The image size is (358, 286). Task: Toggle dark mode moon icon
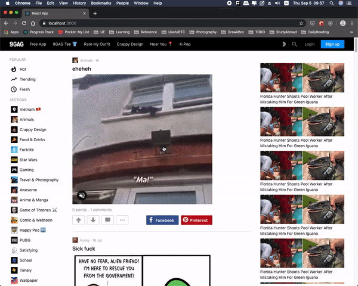click(x=284, y=44)
